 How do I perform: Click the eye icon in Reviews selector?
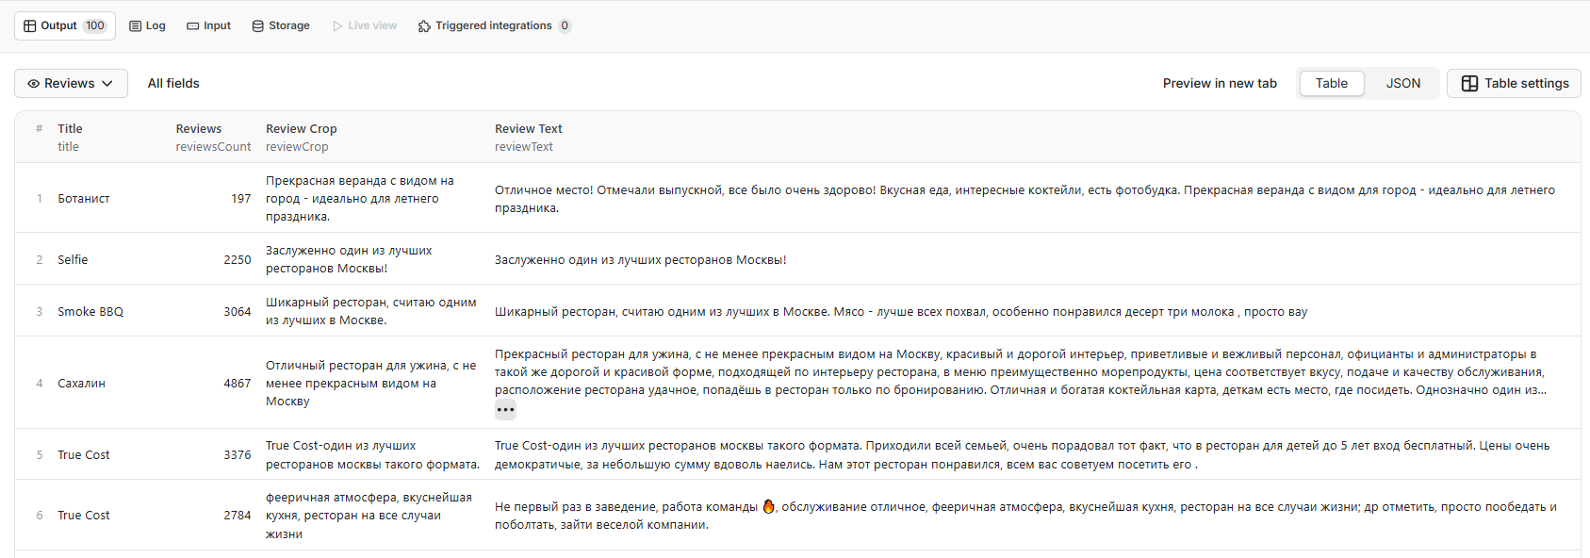point(34,83)
